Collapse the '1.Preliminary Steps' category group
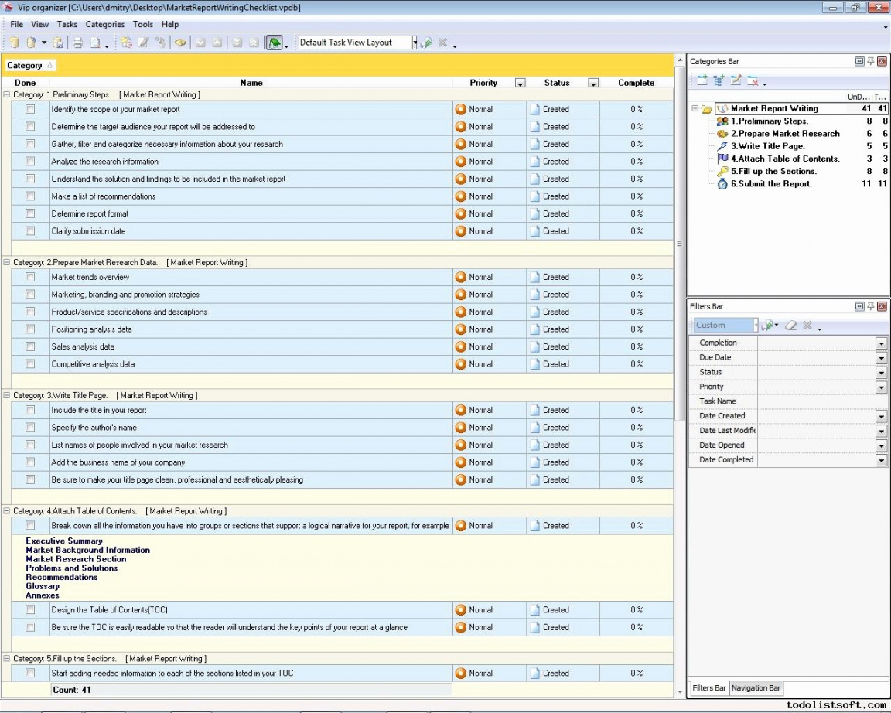 pos(7,94)
